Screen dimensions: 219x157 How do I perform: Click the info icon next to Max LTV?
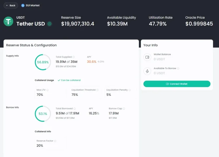pos(47,90)
